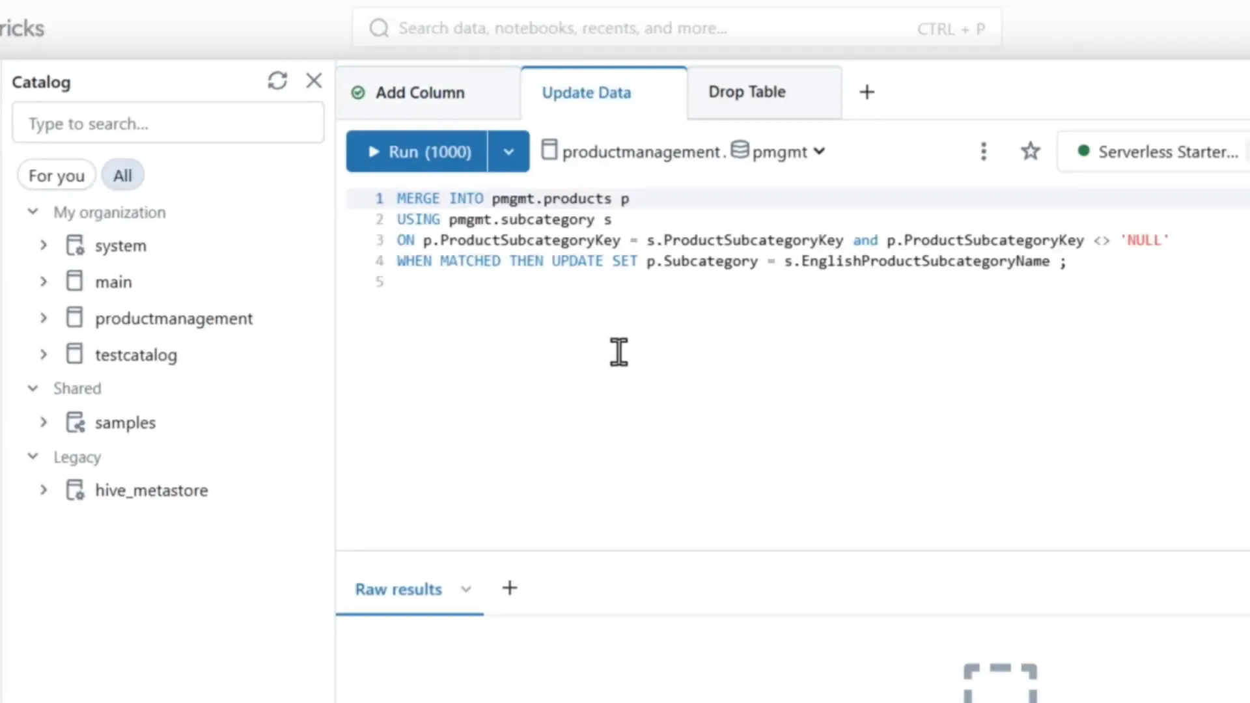Viewport: 1250px width, 703px height.
Task: Expand the system catalog
Action: point(44,245)
